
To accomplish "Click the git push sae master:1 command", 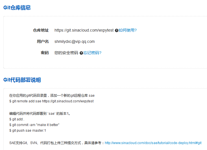I will tap(28, 131).
